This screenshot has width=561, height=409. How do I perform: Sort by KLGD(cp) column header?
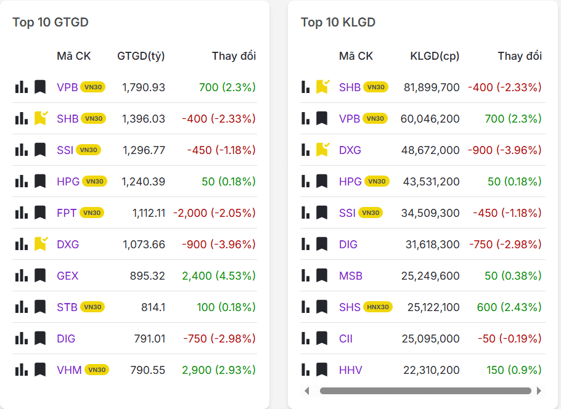(x=435, y=56)
